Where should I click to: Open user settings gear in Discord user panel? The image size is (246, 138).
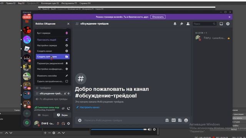tap(68, 123)
